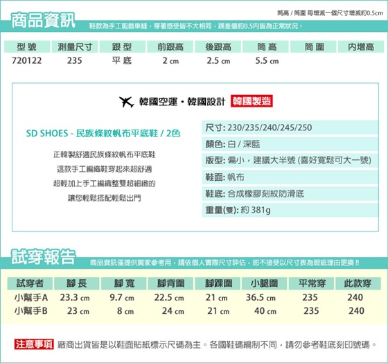Click the airplane icon beside 韓國空運
Image resolution: width=388 pixels, height=363 pixels.
126,101
